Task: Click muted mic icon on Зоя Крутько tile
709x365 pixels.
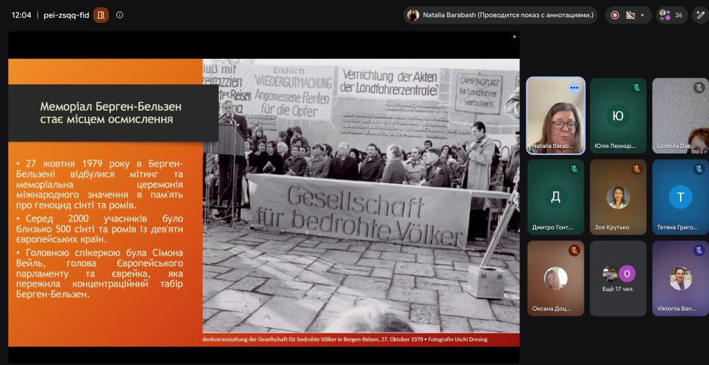Action: (637, 169)
